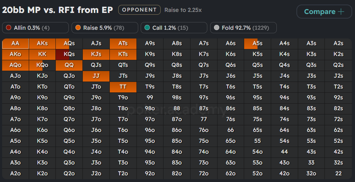355x182 pixels.
Task: Choose the JJ hand cell
Action: (96, 76)
